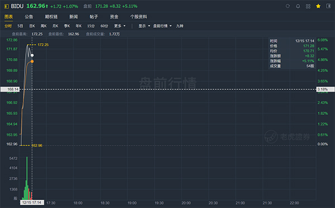Click the white price marker dot
Viewport: 335px width, 208px height.
click(x=32, y=55)
